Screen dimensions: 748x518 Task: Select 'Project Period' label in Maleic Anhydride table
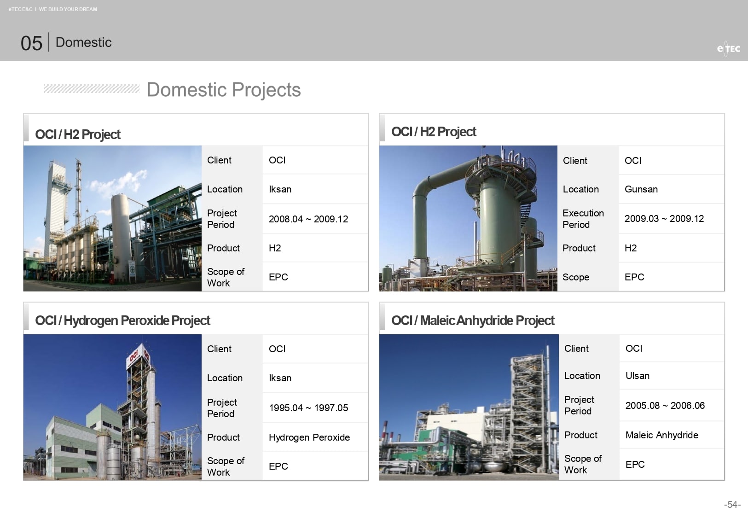point(579,405)
